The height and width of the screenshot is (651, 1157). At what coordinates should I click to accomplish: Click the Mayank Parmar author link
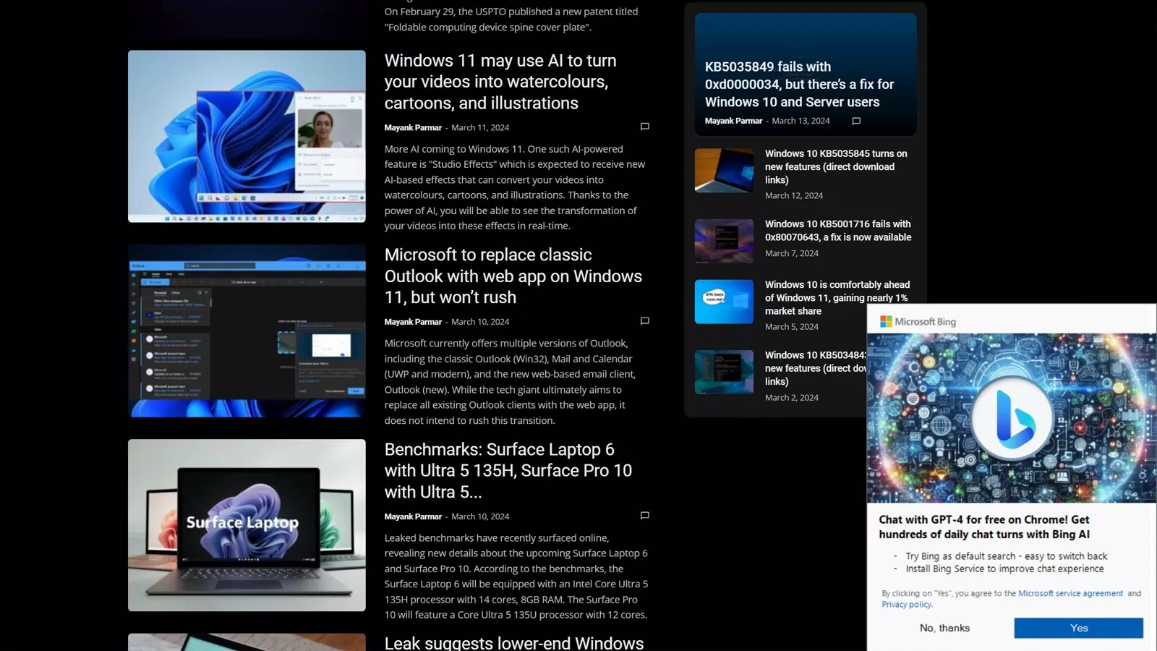click(x=413, y=127)
